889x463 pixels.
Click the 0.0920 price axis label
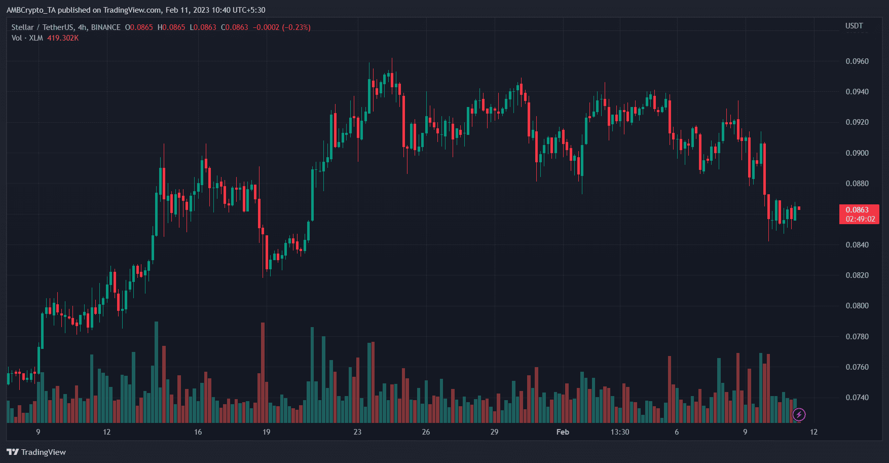857,122
